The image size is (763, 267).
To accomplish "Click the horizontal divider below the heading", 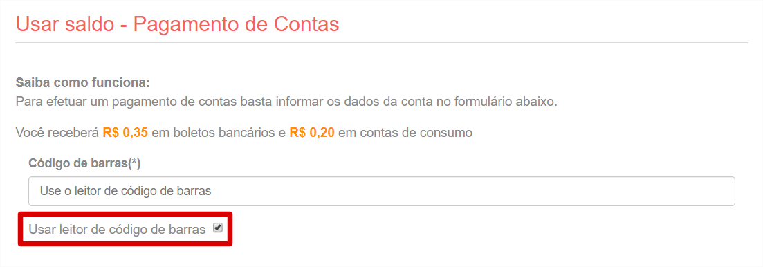I will (382, 43).
